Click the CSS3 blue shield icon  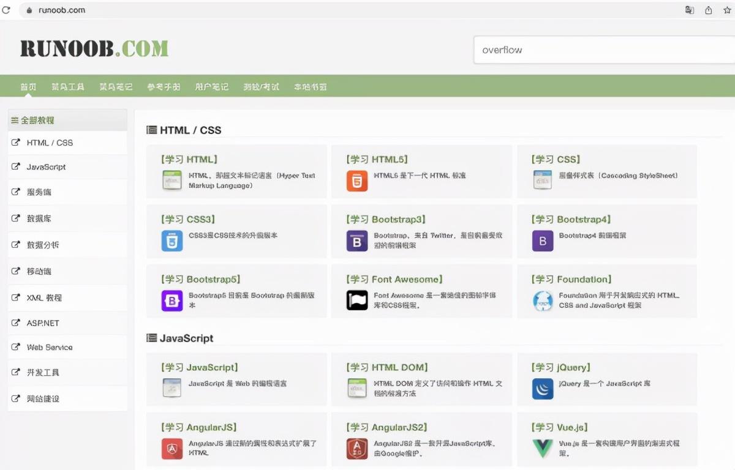click(172, 241)
